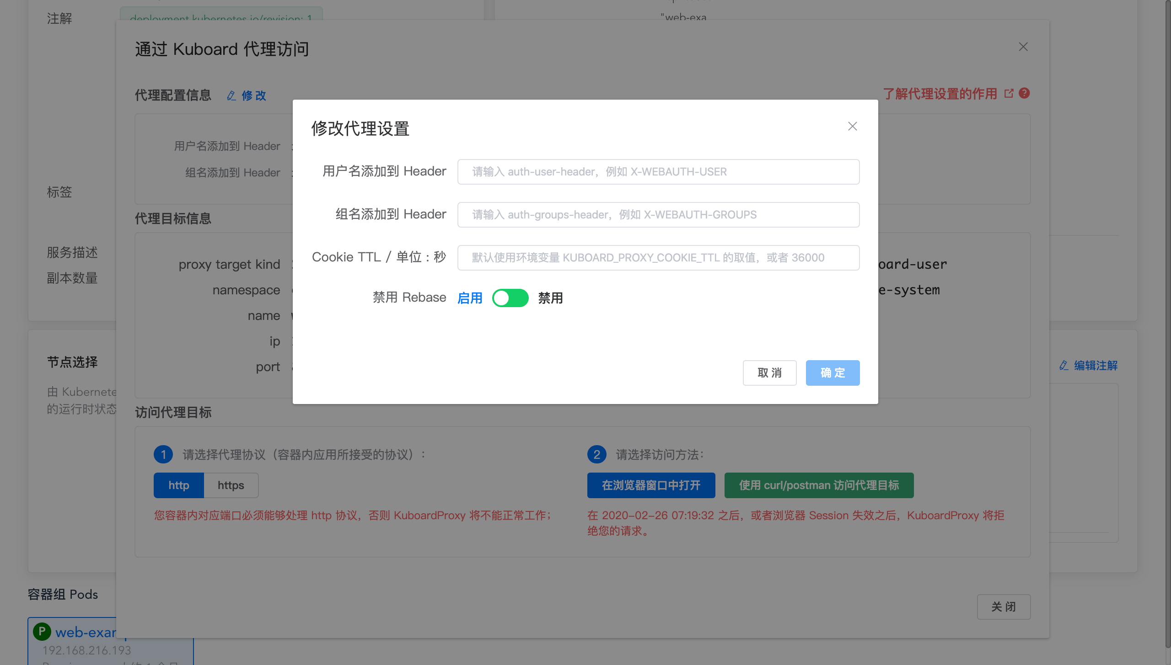The height and width of the screenshot is (665, 1171).
Task: Click the pencil icon beside 编辑注解
Action: click(x=1064, y=366)
